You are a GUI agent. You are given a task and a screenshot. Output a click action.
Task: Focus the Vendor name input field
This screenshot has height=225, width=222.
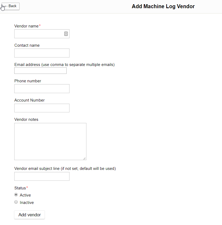pyautogui.click(x=39, y=34)
